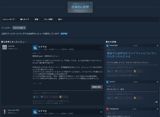The height and width of the screenshot is (117, 160).
Task: Click the star icon on 2e1e12's review
Action: 157,82
